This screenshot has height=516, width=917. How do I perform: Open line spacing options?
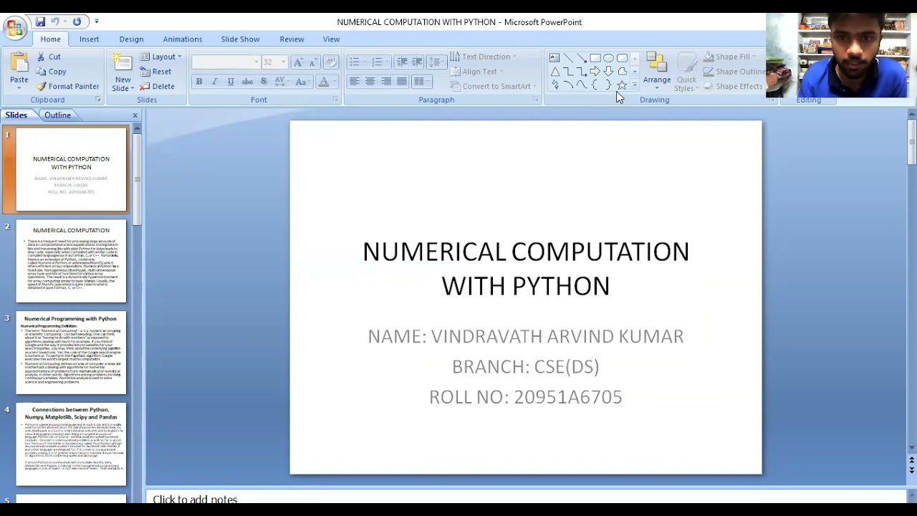pyautogui.click(x=437, y=62)
